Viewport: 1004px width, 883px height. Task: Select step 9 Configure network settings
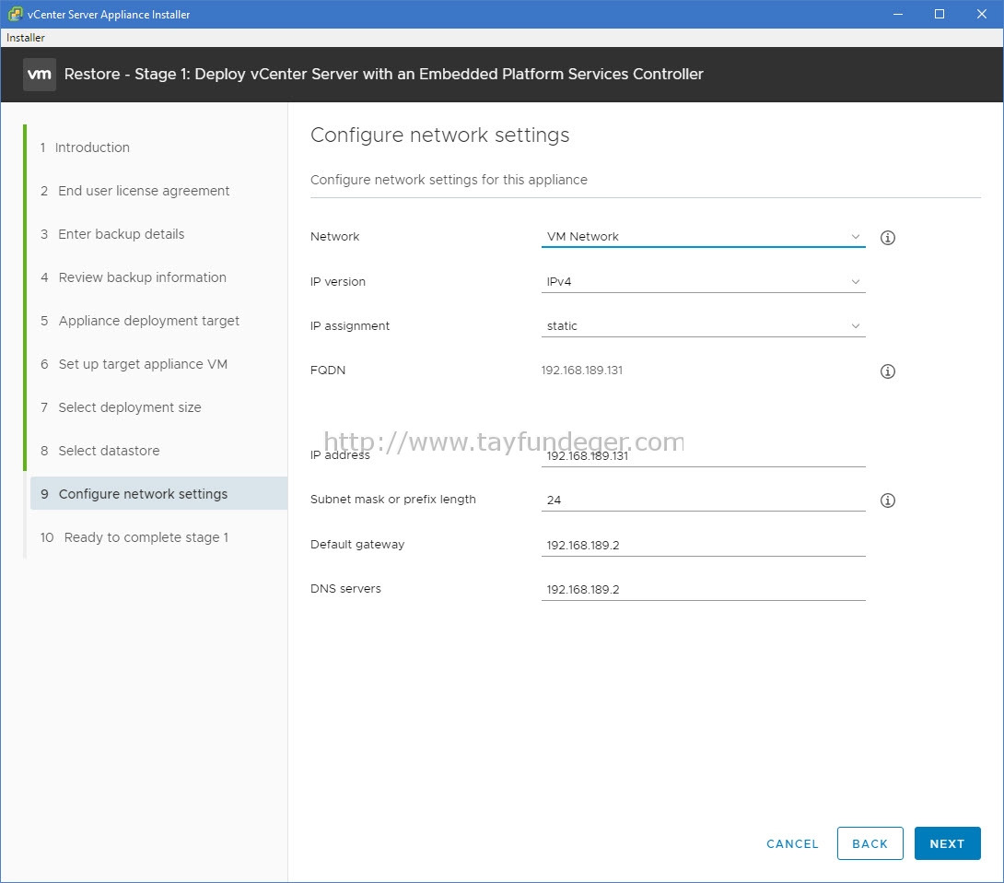pyautogui.click(x=158, y=493)
